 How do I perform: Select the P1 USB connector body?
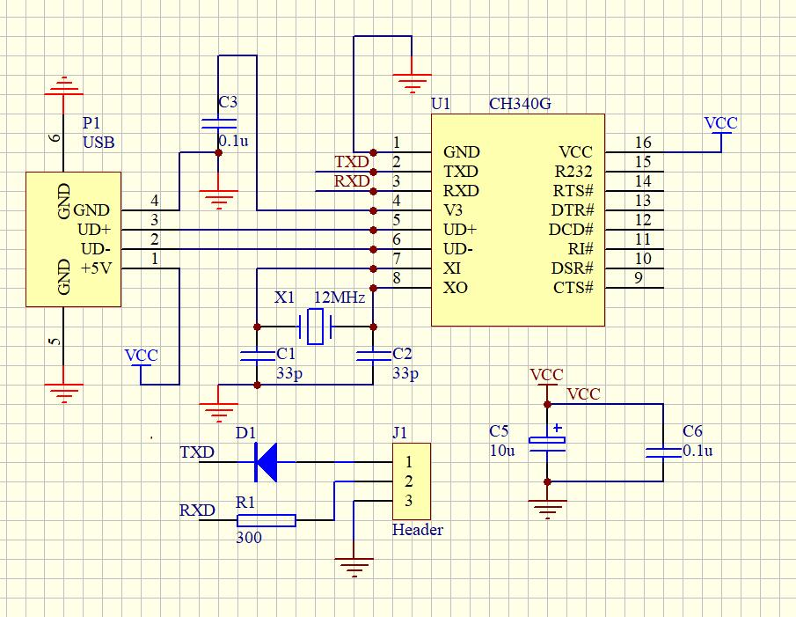click(73, 239)
